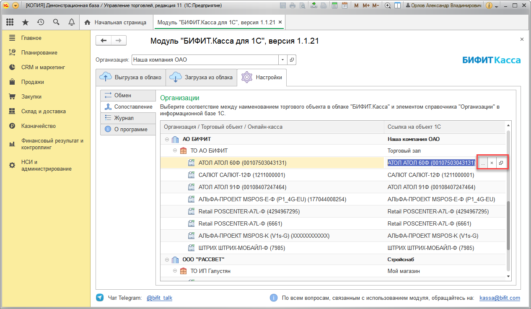Open the CRM и маркетинг section

click(x=46, y=67)
